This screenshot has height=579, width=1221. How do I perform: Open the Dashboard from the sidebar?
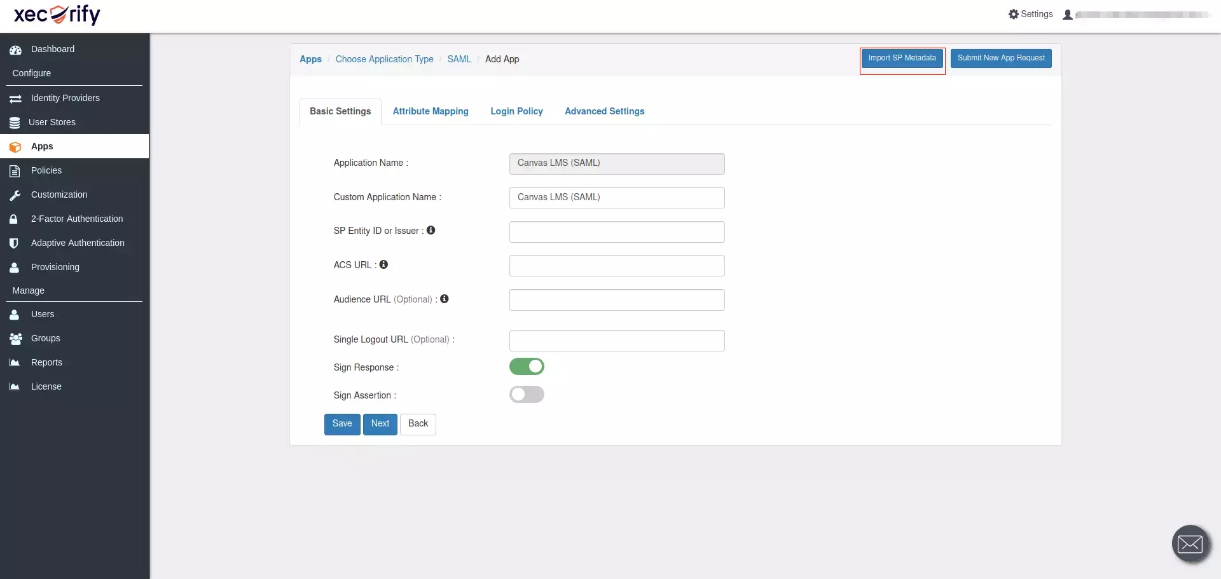point(52,49)
